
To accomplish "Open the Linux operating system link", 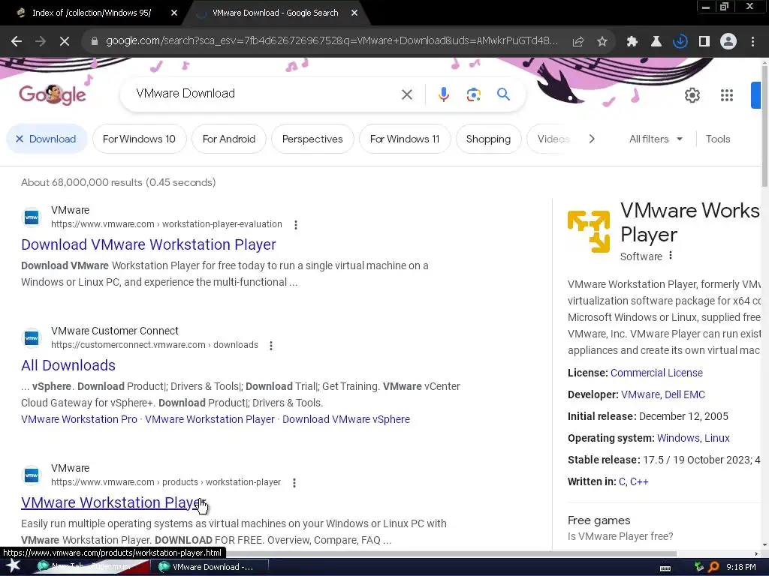I will click(x=717, y=438).
